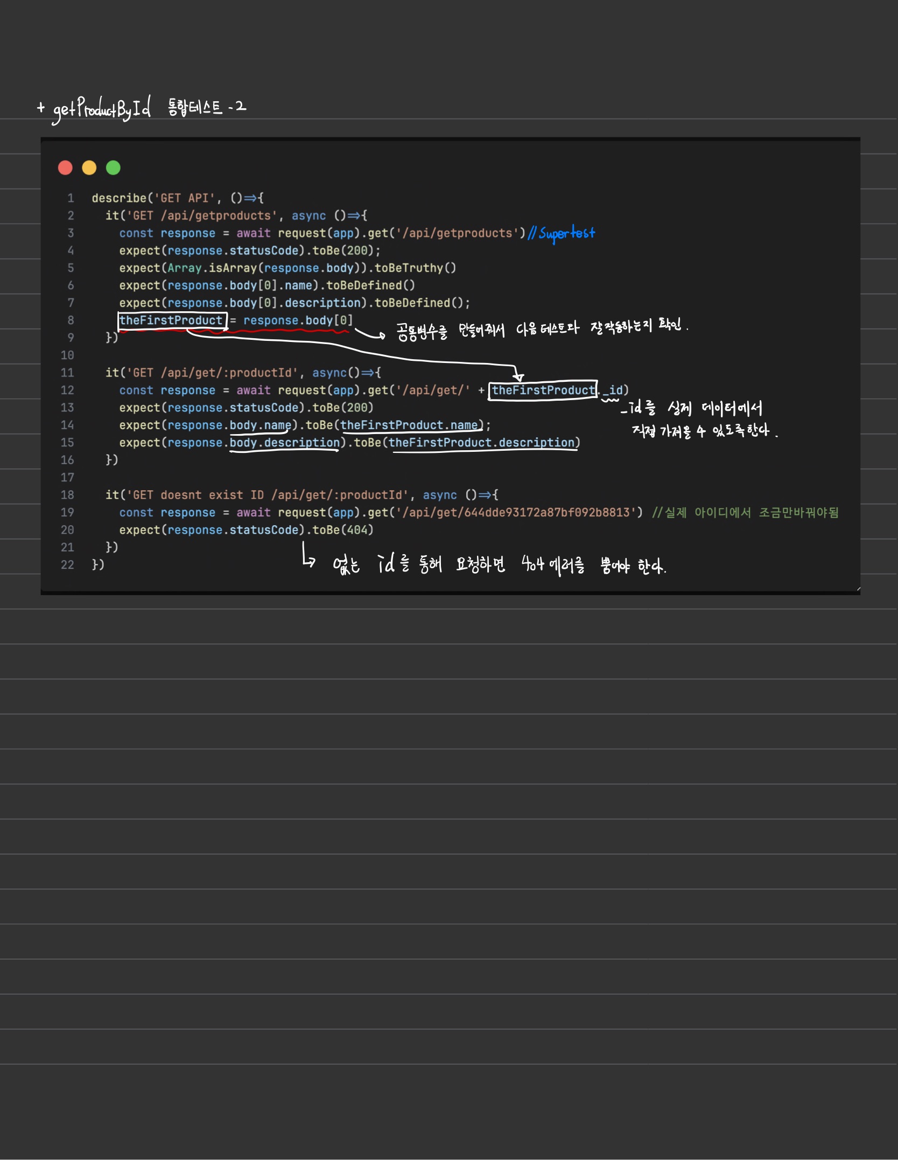Click 'theFirstProduct' variable on line 8
898x1160 pixels.
pos(172,320)
